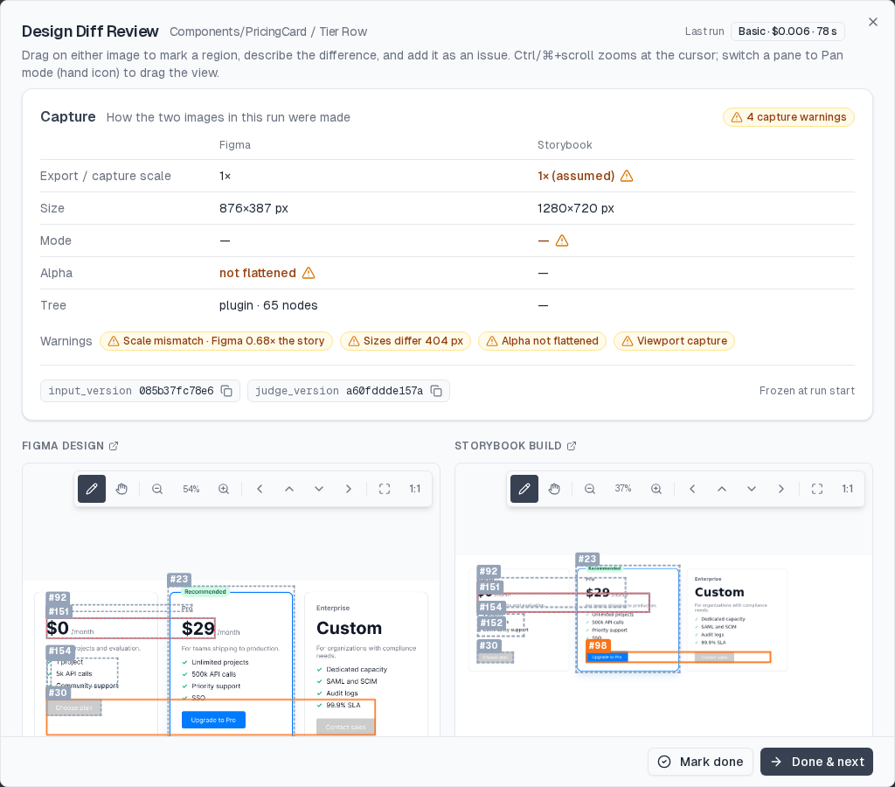Image resolution: width=895 pixels, height=787 pixels.
Task: Copy the judge_version hash
Action: pyautogui.click(x=436, y=391)
